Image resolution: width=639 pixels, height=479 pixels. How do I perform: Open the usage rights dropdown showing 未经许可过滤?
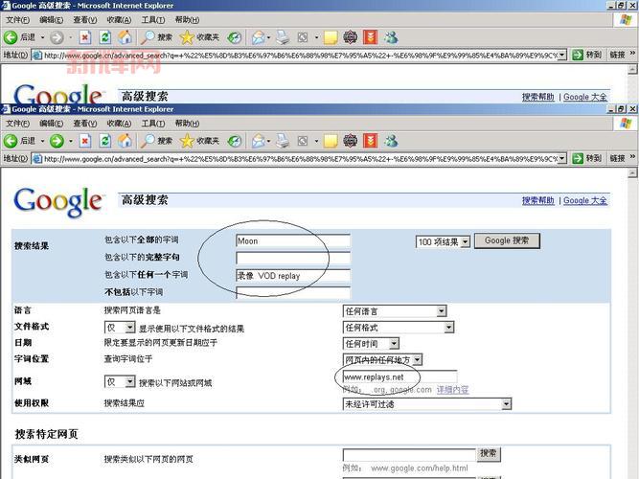506,404
